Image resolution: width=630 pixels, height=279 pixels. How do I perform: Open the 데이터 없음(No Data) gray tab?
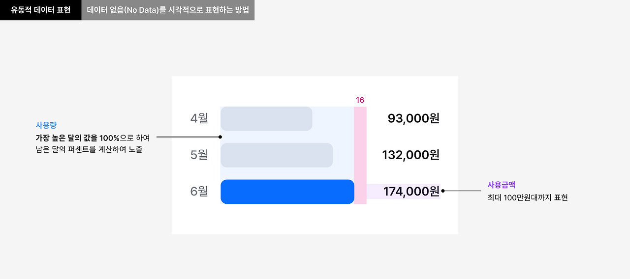(x=168, y=10)
